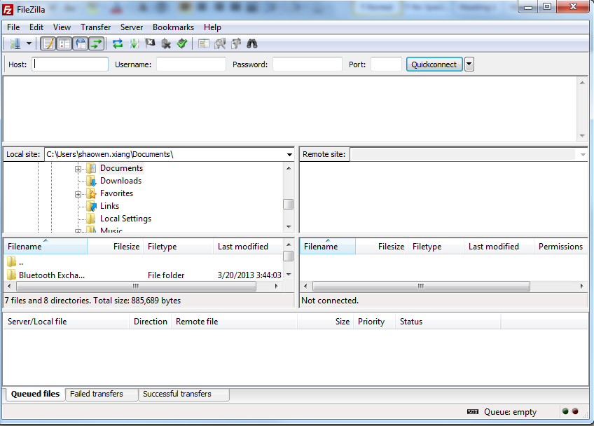Switch to Queued files tab
The width and height of the screenshot is (594, 426).
[35, 394]
